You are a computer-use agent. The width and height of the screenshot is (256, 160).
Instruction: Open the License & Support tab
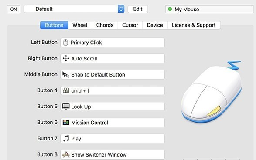(x=194, y=25)
